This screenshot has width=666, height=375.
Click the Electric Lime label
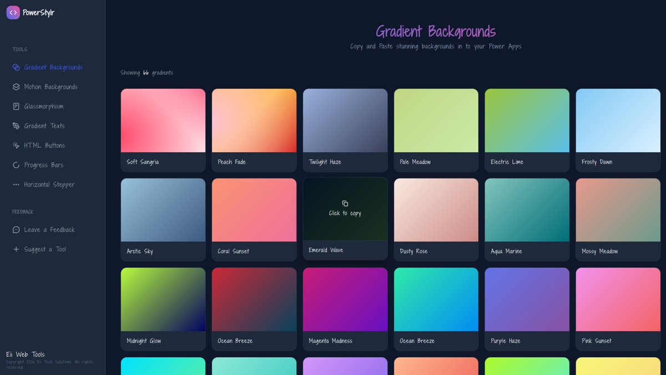point(507,162)
